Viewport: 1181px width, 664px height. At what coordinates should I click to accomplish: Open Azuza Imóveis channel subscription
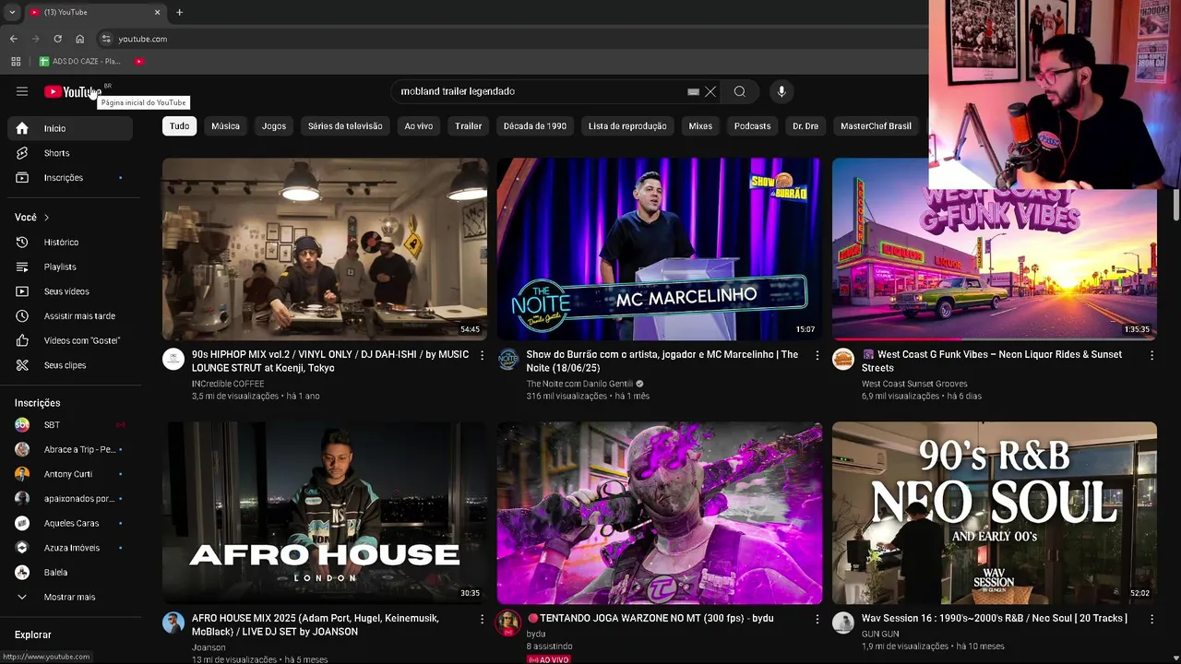point(70,548)
